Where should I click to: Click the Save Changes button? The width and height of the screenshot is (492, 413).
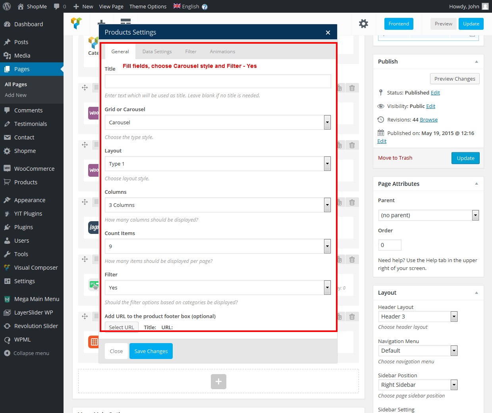click(x=151, y=351)
